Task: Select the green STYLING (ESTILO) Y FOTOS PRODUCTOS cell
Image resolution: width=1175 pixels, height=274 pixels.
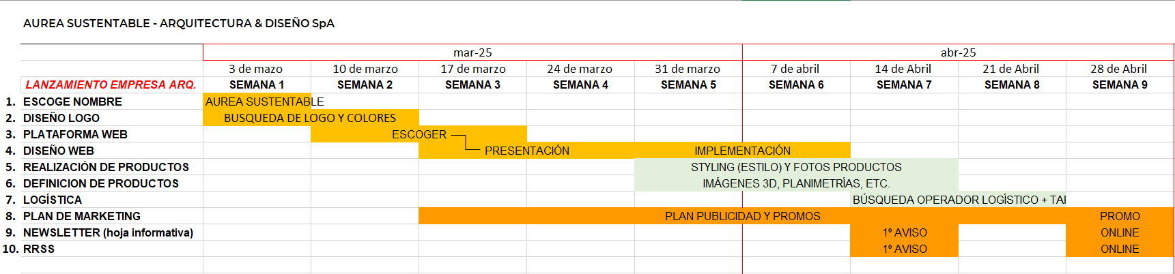Action: point(796,167)
